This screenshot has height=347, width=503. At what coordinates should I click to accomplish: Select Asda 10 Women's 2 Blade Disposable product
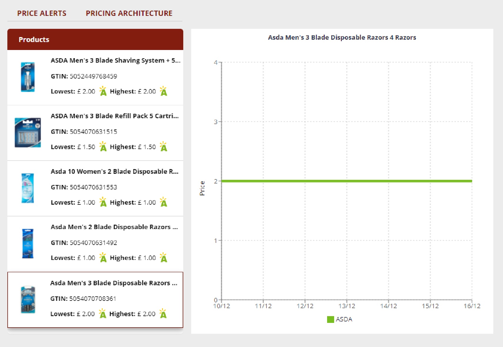click(x=95, y=188)
